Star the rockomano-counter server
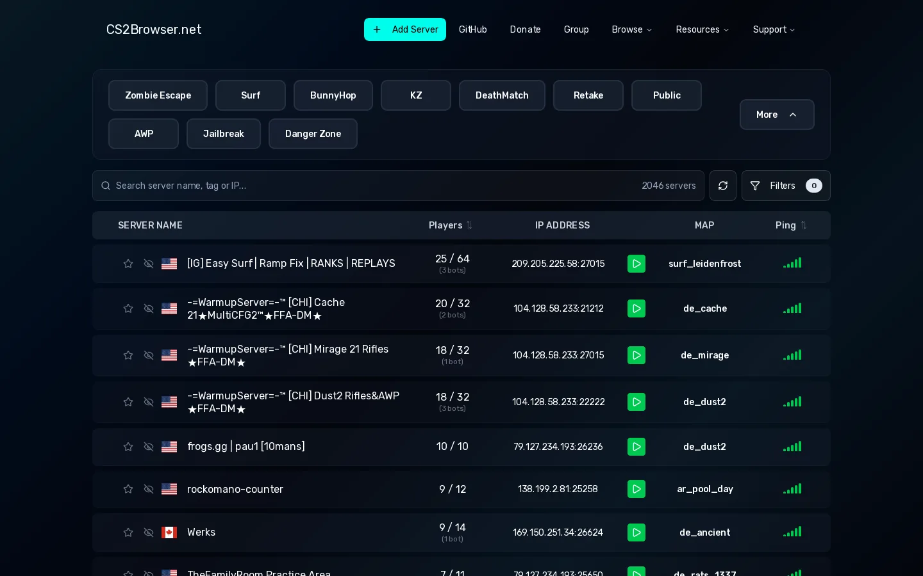The image size is (923, 576). pos(128,489)
